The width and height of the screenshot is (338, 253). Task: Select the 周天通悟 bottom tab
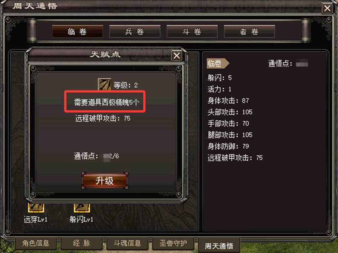click(x=219, y=245)
